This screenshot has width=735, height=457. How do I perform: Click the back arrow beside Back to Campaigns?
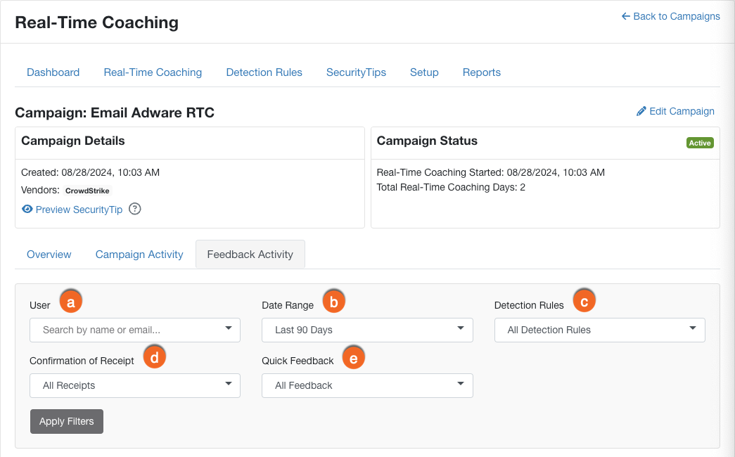(626, 16)
